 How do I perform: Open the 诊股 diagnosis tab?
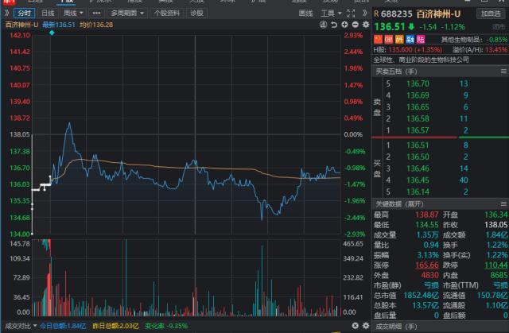196,13
